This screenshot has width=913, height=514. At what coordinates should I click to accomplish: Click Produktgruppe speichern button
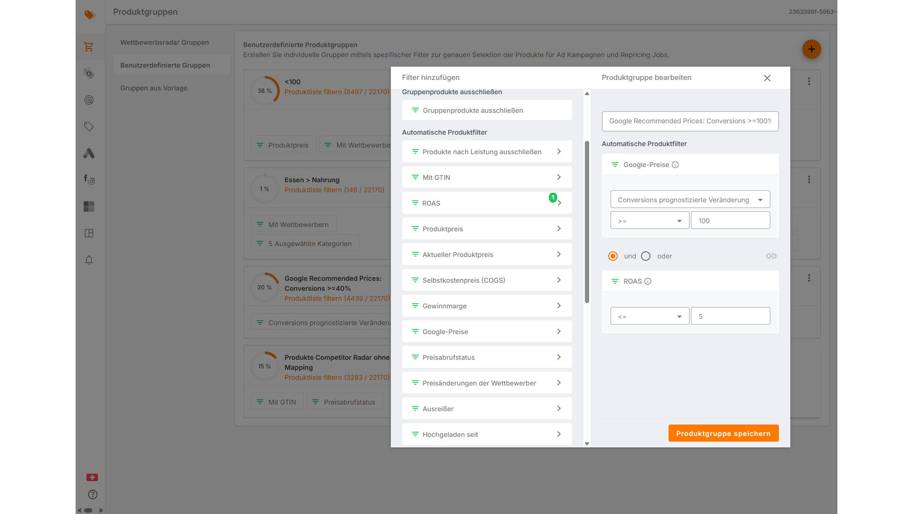coord(723,433)
